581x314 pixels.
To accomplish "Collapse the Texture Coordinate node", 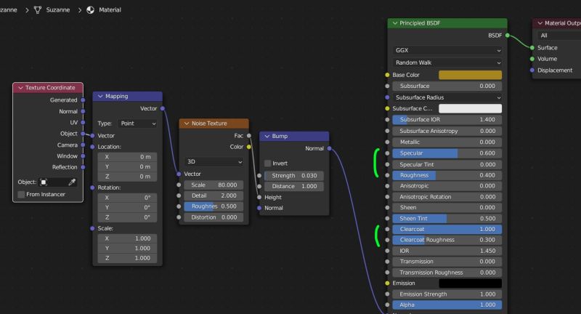I will (21, 88).
